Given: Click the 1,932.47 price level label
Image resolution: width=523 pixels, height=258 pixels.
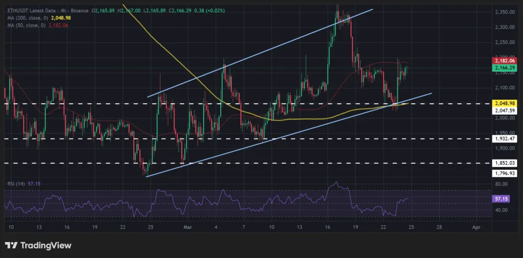Looking at the screenshot, I should pyautogui.click(x=505, y=138).
